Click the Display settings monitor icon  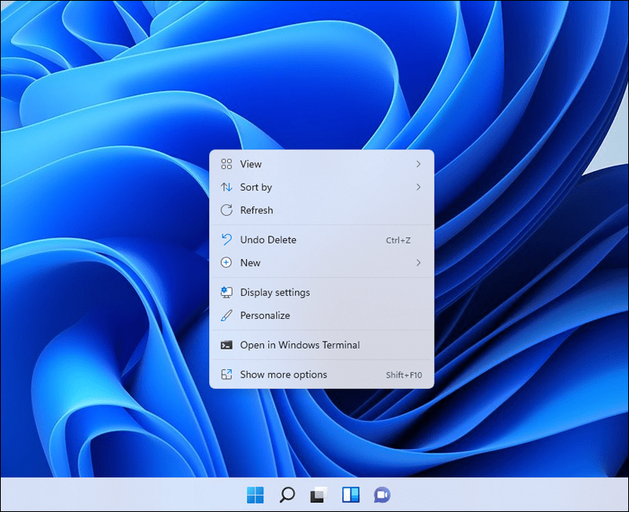[226, 292]
